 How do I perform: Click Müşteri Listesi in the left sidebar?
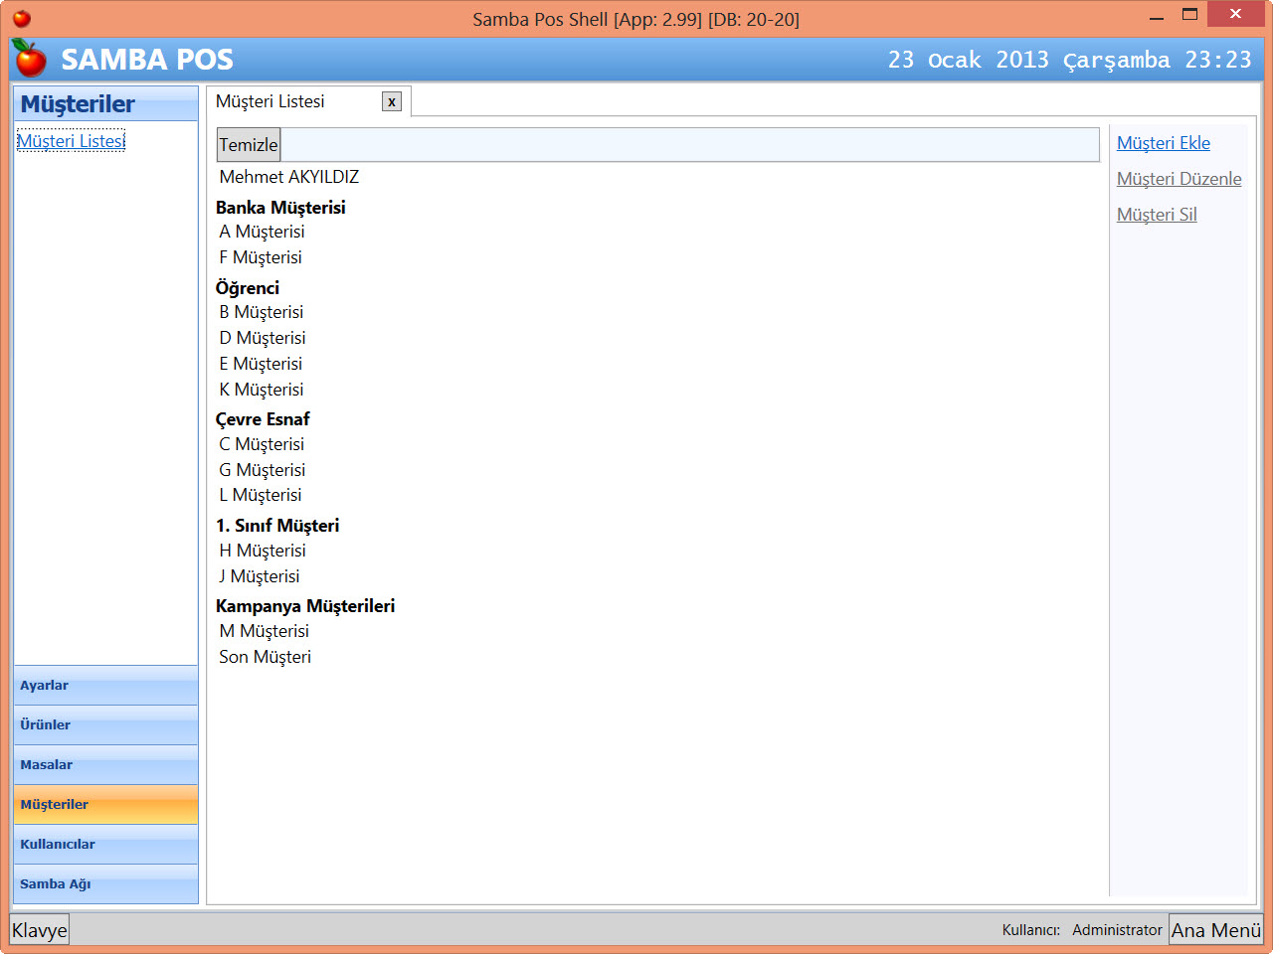pos(71,140)
